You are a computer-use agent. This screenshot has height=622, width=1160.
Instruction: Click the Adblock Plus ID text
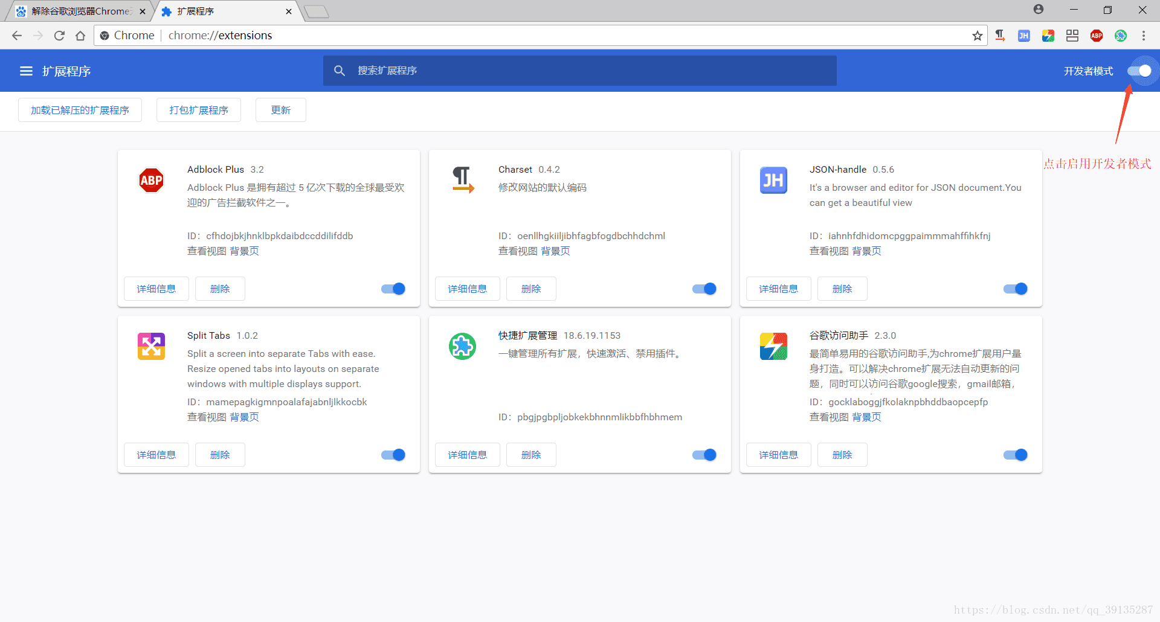point(270,236)
